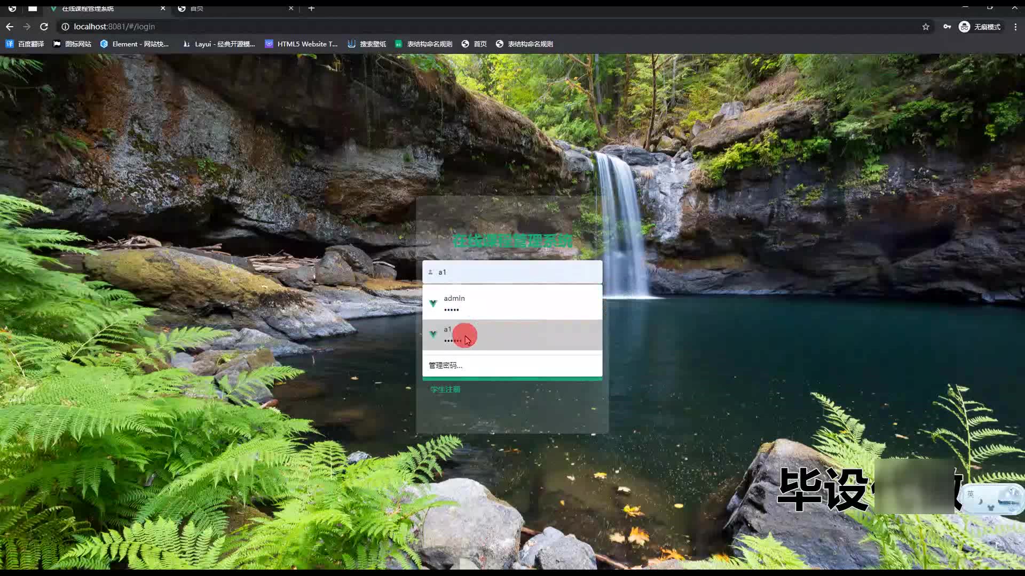Image resolution: width=1025 pixels, height=576 pixels.
Task: Reload the page with refresh icon
Action: pos(44,27)
